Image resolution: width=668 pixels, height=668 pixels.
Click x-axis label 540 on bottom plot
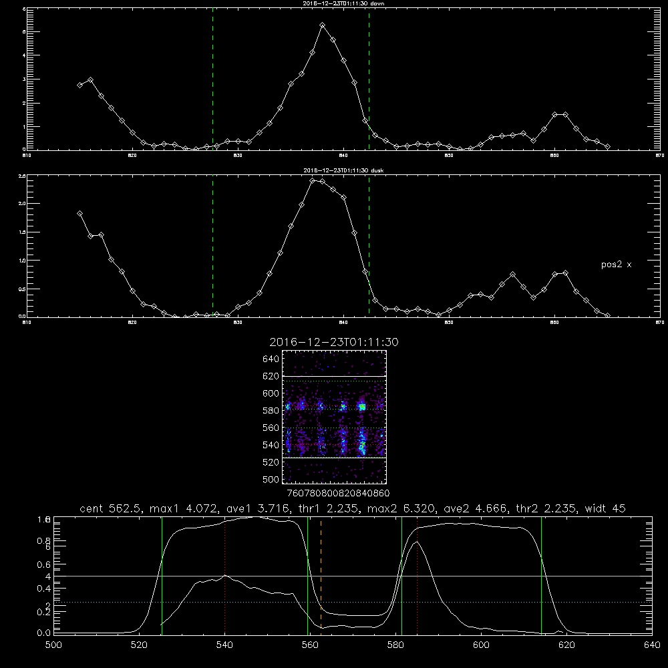coord(224,645)
